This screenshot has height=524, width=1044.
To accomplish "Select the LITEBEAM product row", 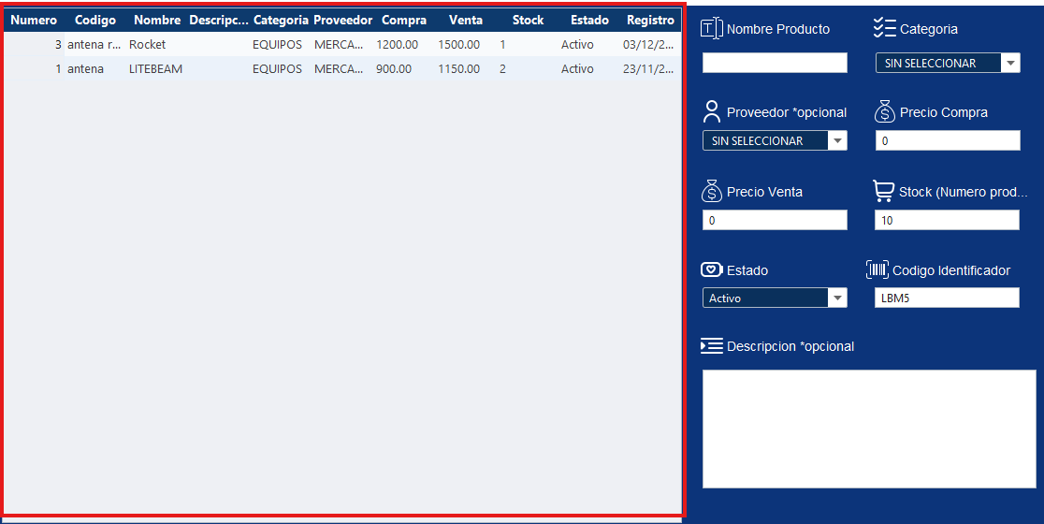I will tap(281, 68).
